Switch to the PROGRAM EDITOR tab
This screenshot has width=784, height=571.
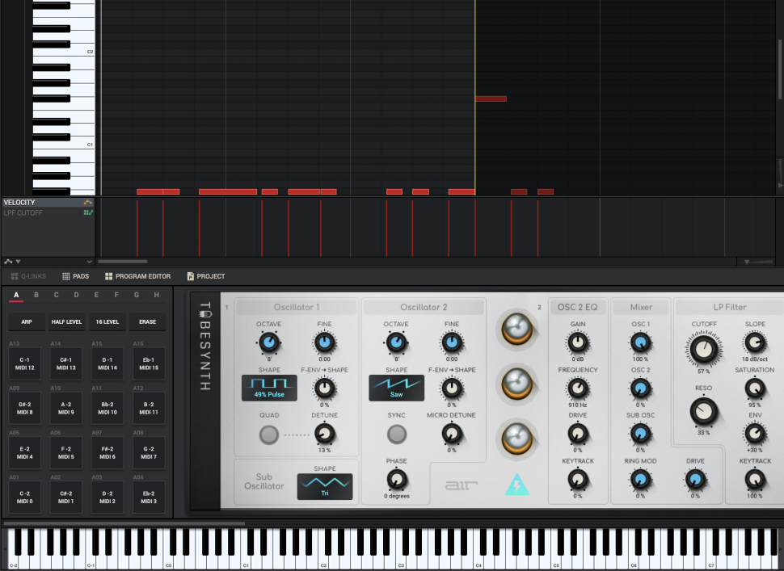coord(137,276)
